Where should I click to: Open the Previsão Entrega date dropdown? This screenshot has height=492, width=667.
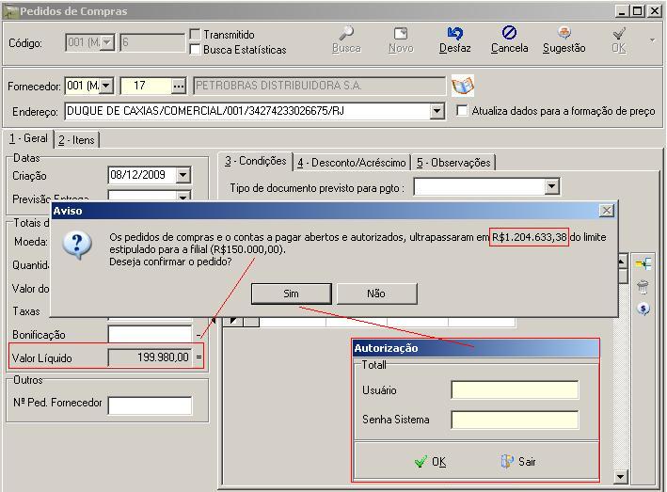pyautogui.click(x=183, y=197)
